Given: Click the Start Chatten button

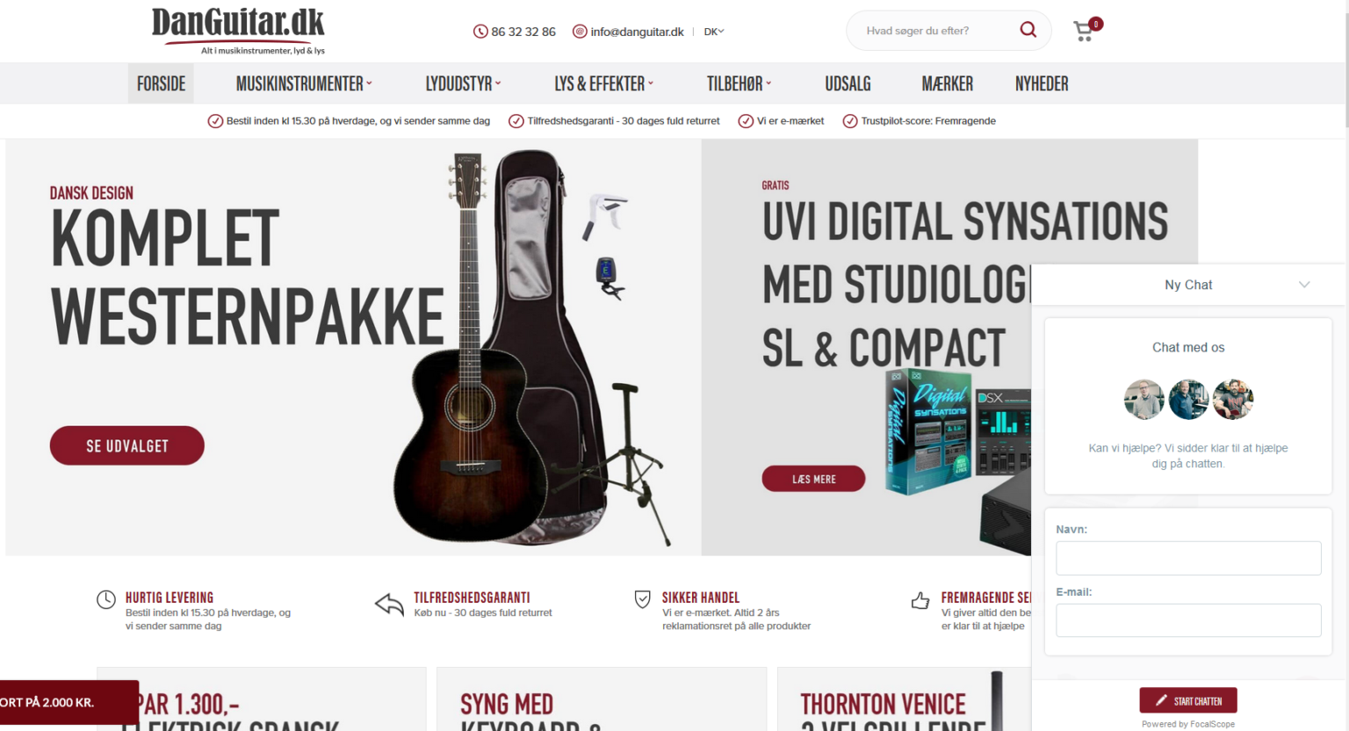Looking at the screenshot, I should 1188,700.
